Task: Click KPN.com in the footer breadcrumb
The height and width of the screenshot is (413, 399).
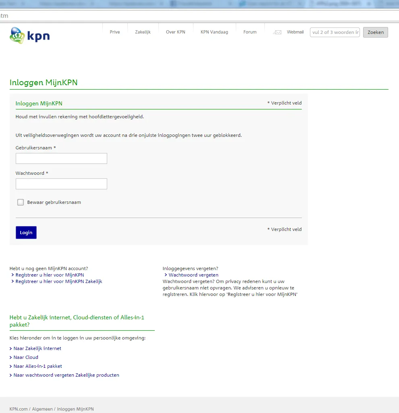Action: point(19,409)
